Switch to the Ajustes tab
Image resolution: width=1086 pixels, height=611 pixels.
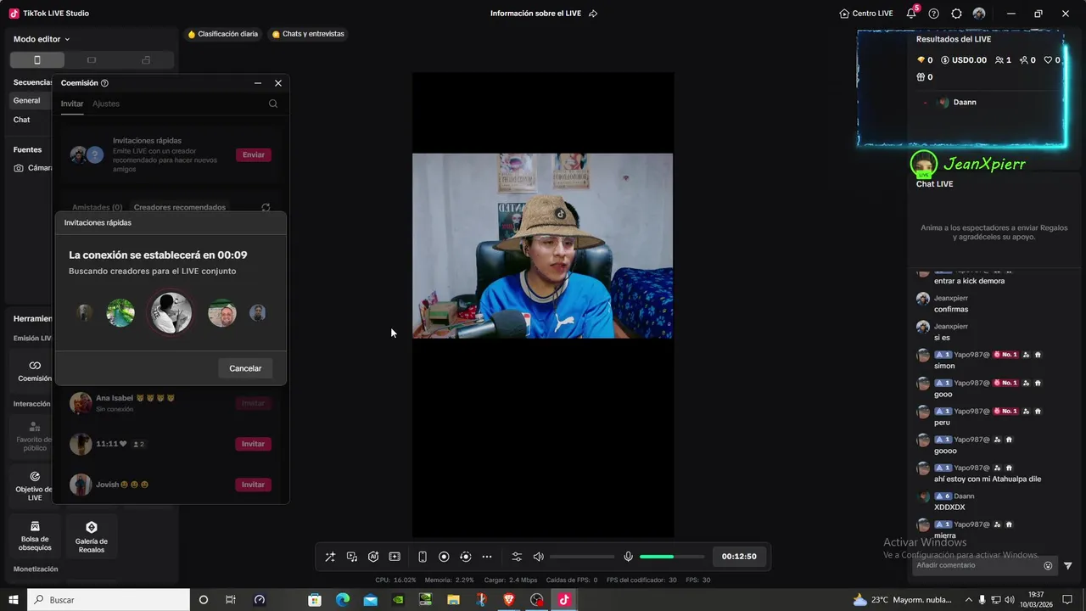[x=106, y=104]
